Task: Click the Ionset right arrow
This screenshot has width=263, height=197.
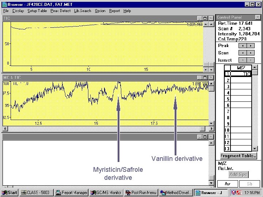Action: (251, 60)
